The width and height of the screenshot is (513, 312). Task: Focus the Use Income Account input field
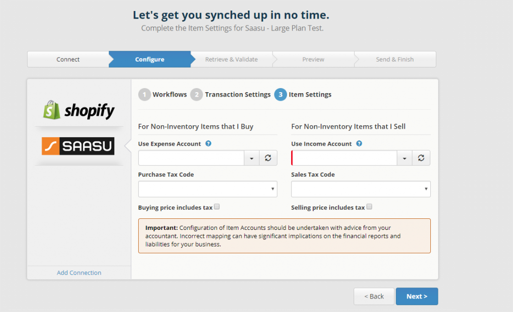pos(344,158)
